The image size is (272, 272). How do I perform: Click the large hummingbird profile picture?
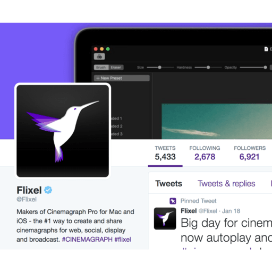click(x=63, y=131)
